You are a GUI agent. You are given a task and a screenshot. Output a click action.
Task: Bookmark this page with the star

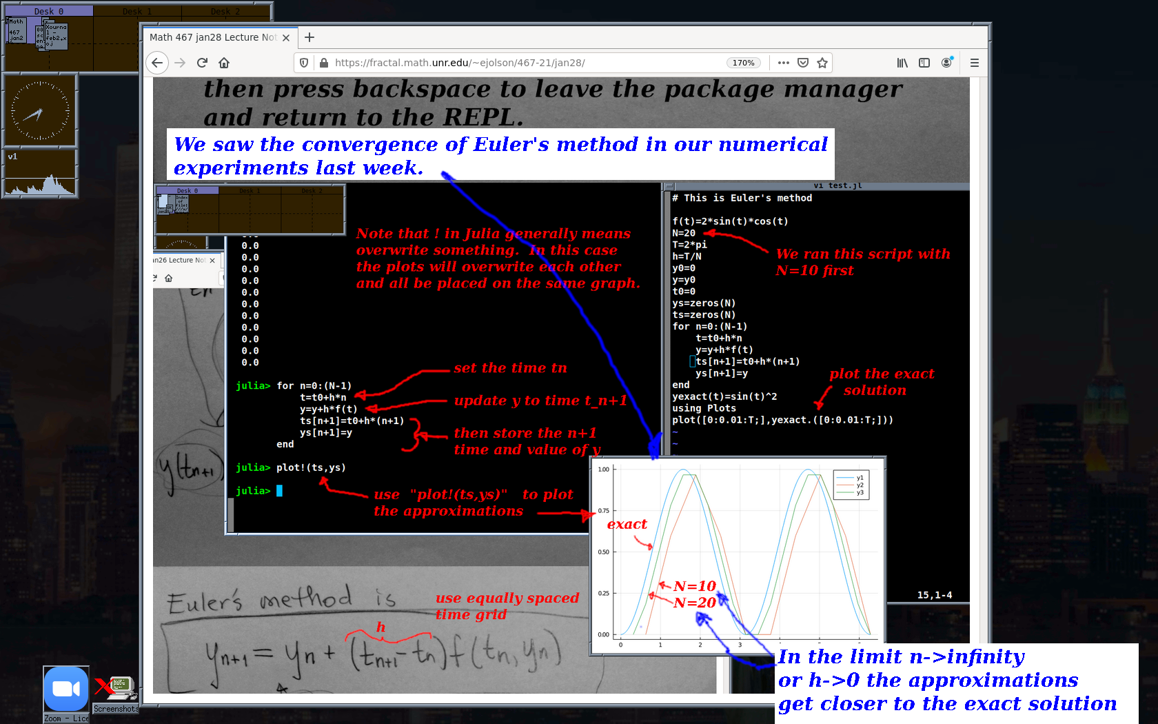pyautogui.click(x=822, y=63)
